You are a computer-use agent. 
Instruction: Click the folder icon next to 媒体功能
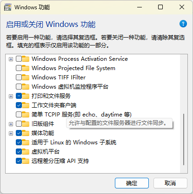coord(26,133)
